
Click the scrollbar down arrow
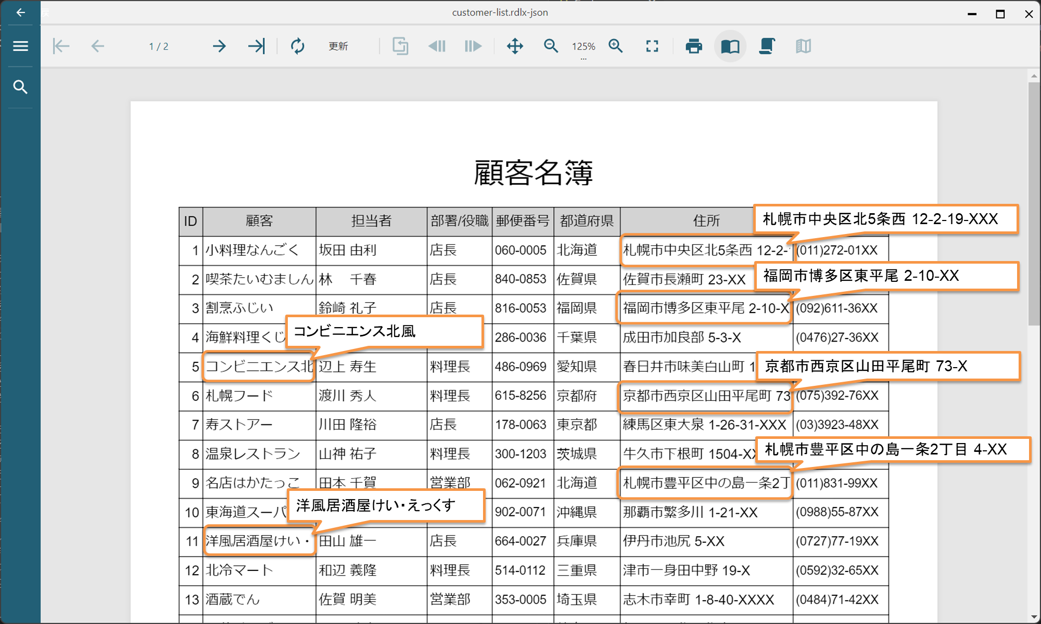(1034, 617)
